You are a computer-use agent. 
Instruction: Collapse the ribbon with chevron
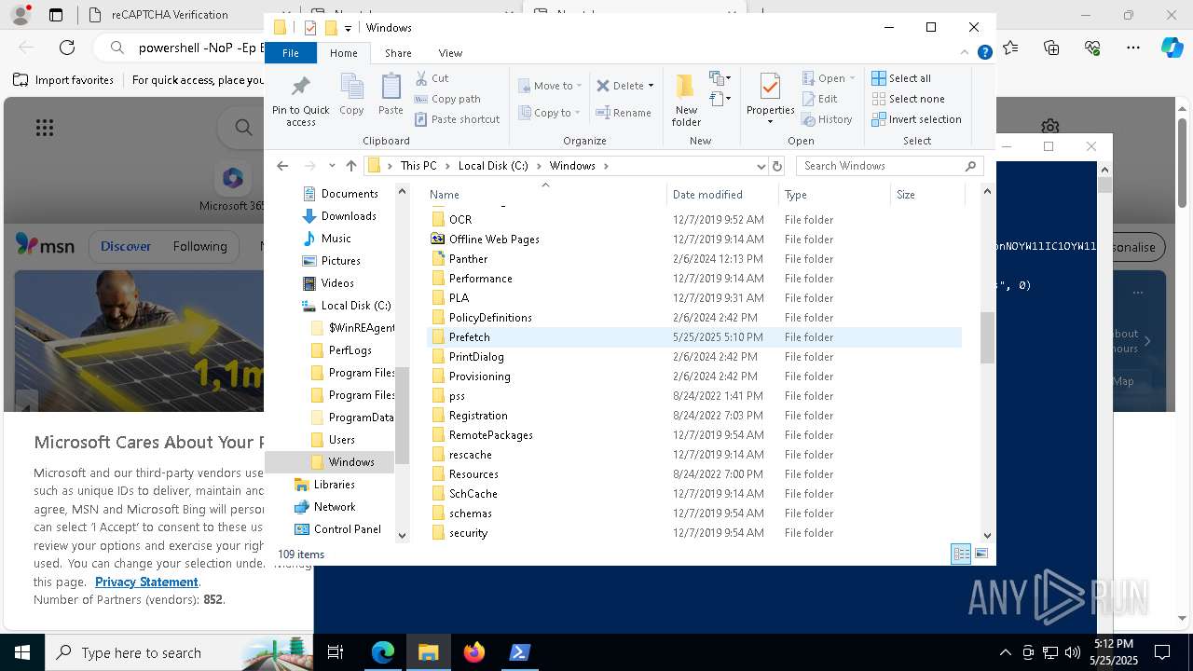click(x=966, y=53)
